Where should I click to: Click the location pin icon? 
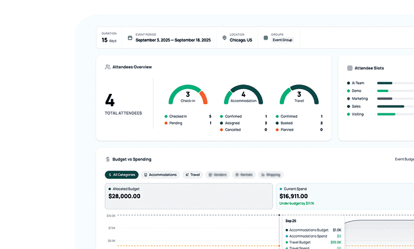[x=224, y=38]
